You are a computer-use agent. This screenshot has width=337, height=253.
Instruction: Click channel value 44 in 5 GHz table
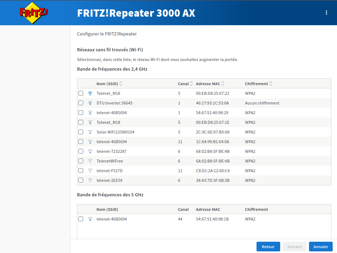click(x=180, y=219)
